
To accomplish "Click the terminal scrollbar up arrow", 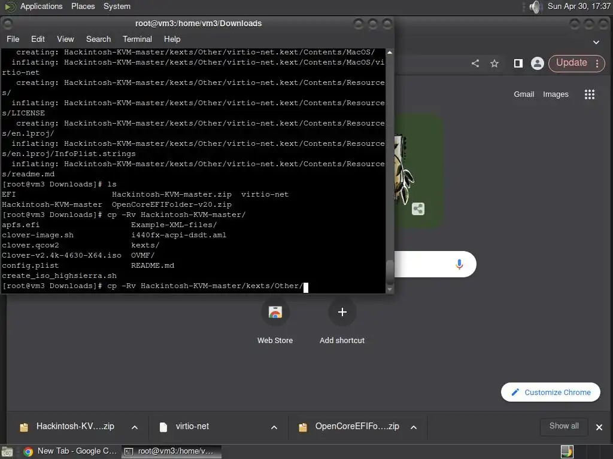I will pos(389,53).
